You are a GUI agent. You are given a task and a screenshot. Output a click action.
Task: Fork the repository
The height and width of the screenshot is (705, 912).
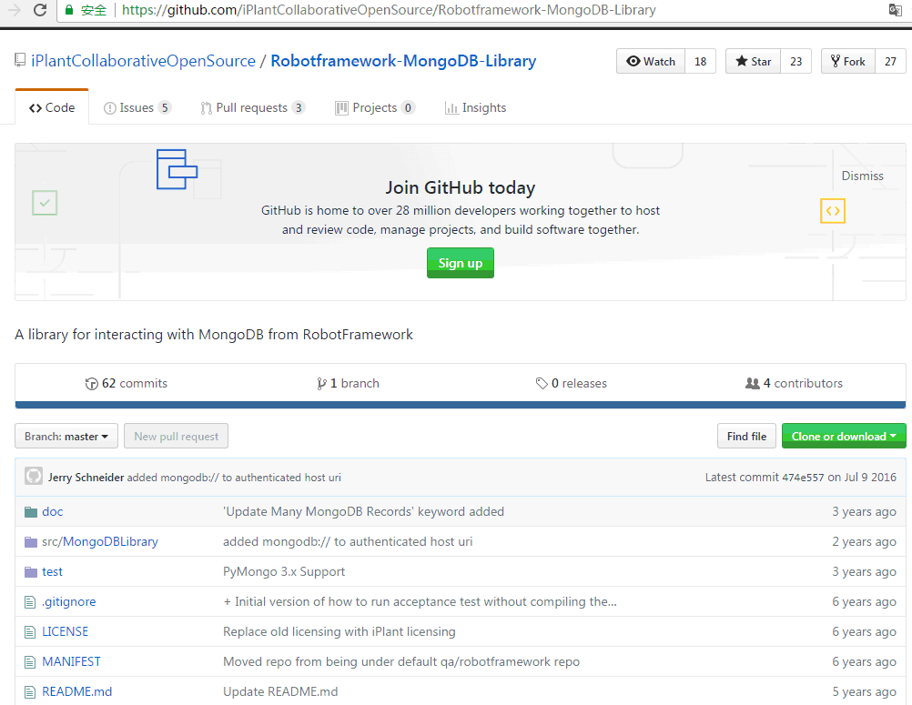tap(848, 61)
